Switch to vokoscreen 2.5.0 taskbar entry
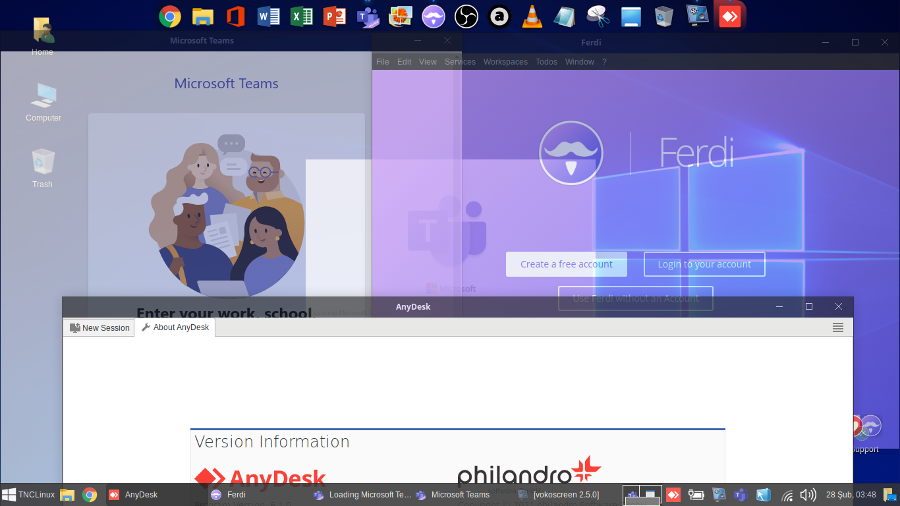Screen dimensions: 900x506 pyautogui.click(x=565, y=495)
